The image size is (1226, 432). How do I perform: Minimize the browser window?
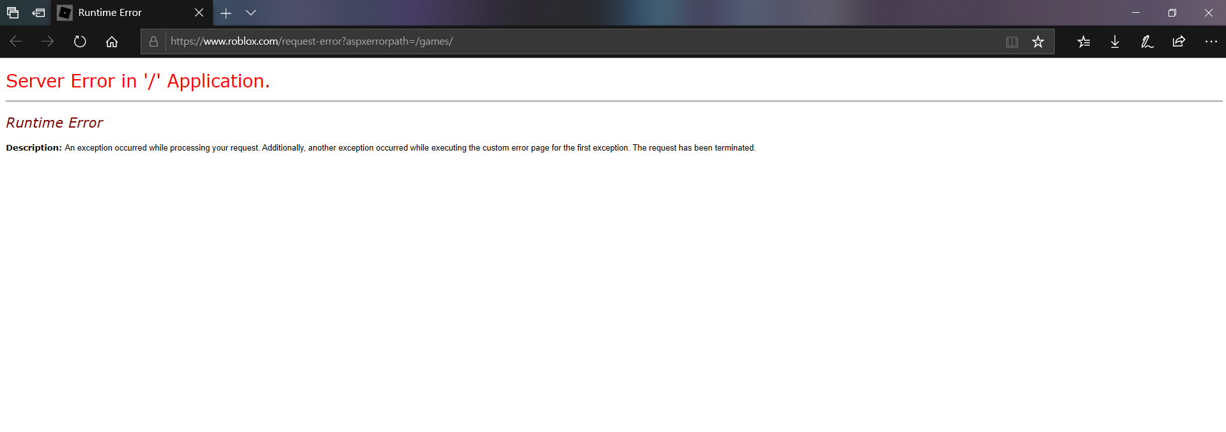point(1136,13)
